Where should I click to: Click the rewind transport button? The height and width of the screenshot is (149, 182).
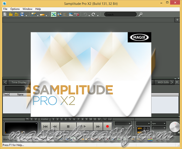point(55,126)
